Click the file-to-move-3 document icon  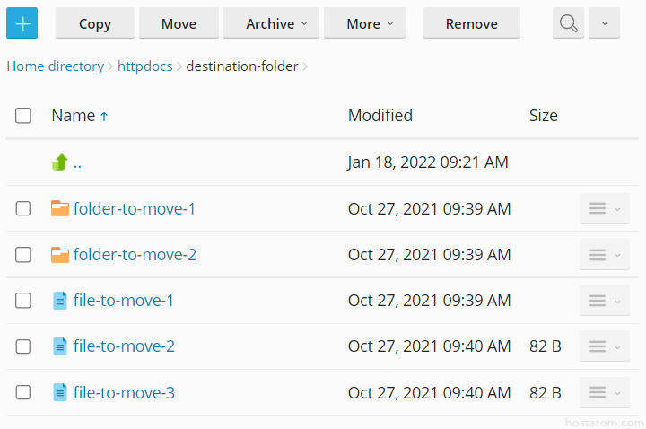pos(60,392)
